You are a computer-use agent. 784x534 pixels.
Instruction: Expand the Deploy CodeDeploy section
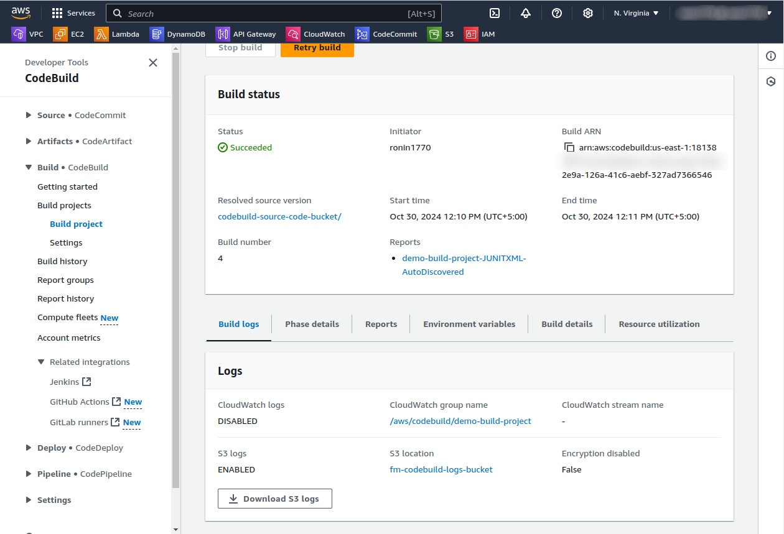coord(29,448)
